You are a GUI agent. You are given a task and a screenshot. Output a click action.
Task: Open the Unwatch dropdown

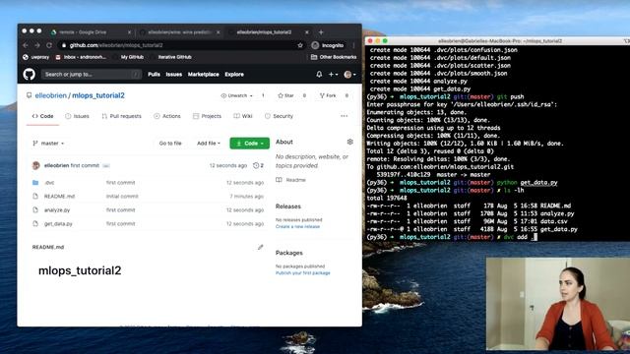tap(236, 95)
